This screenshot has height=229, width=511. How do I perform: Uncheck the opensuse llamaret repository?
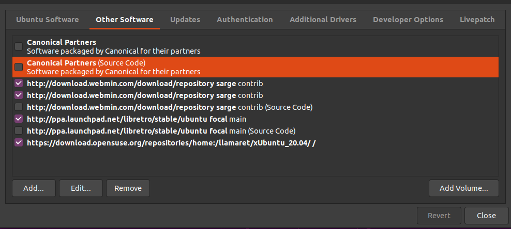coord(19,142)
